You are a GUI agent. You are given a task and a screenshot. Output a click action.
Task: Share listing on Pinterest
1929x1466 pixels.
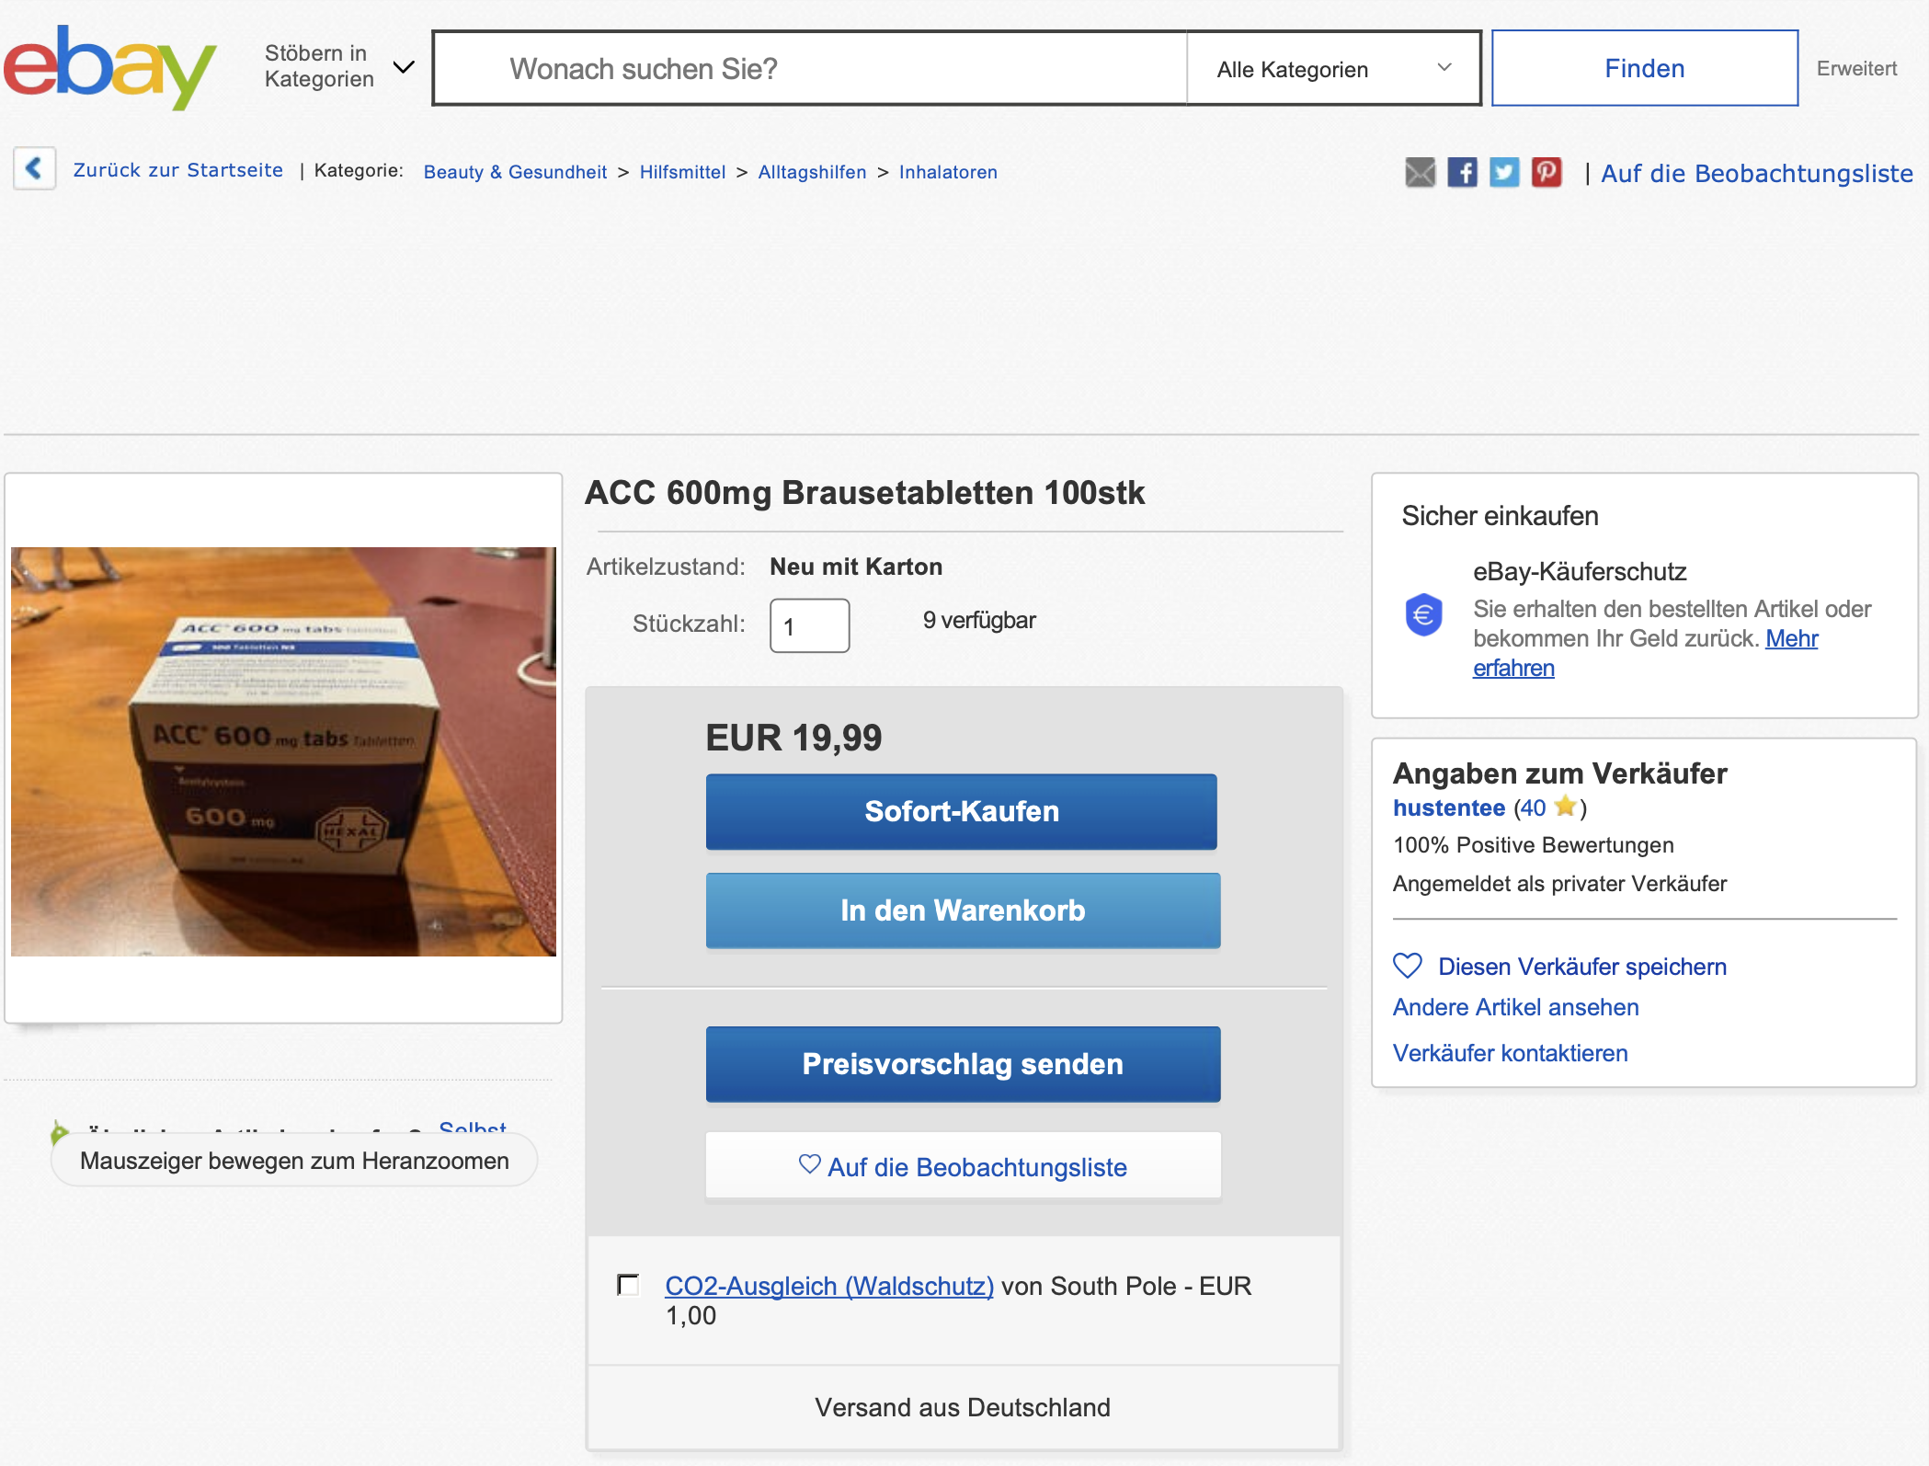coord(1547,172)
